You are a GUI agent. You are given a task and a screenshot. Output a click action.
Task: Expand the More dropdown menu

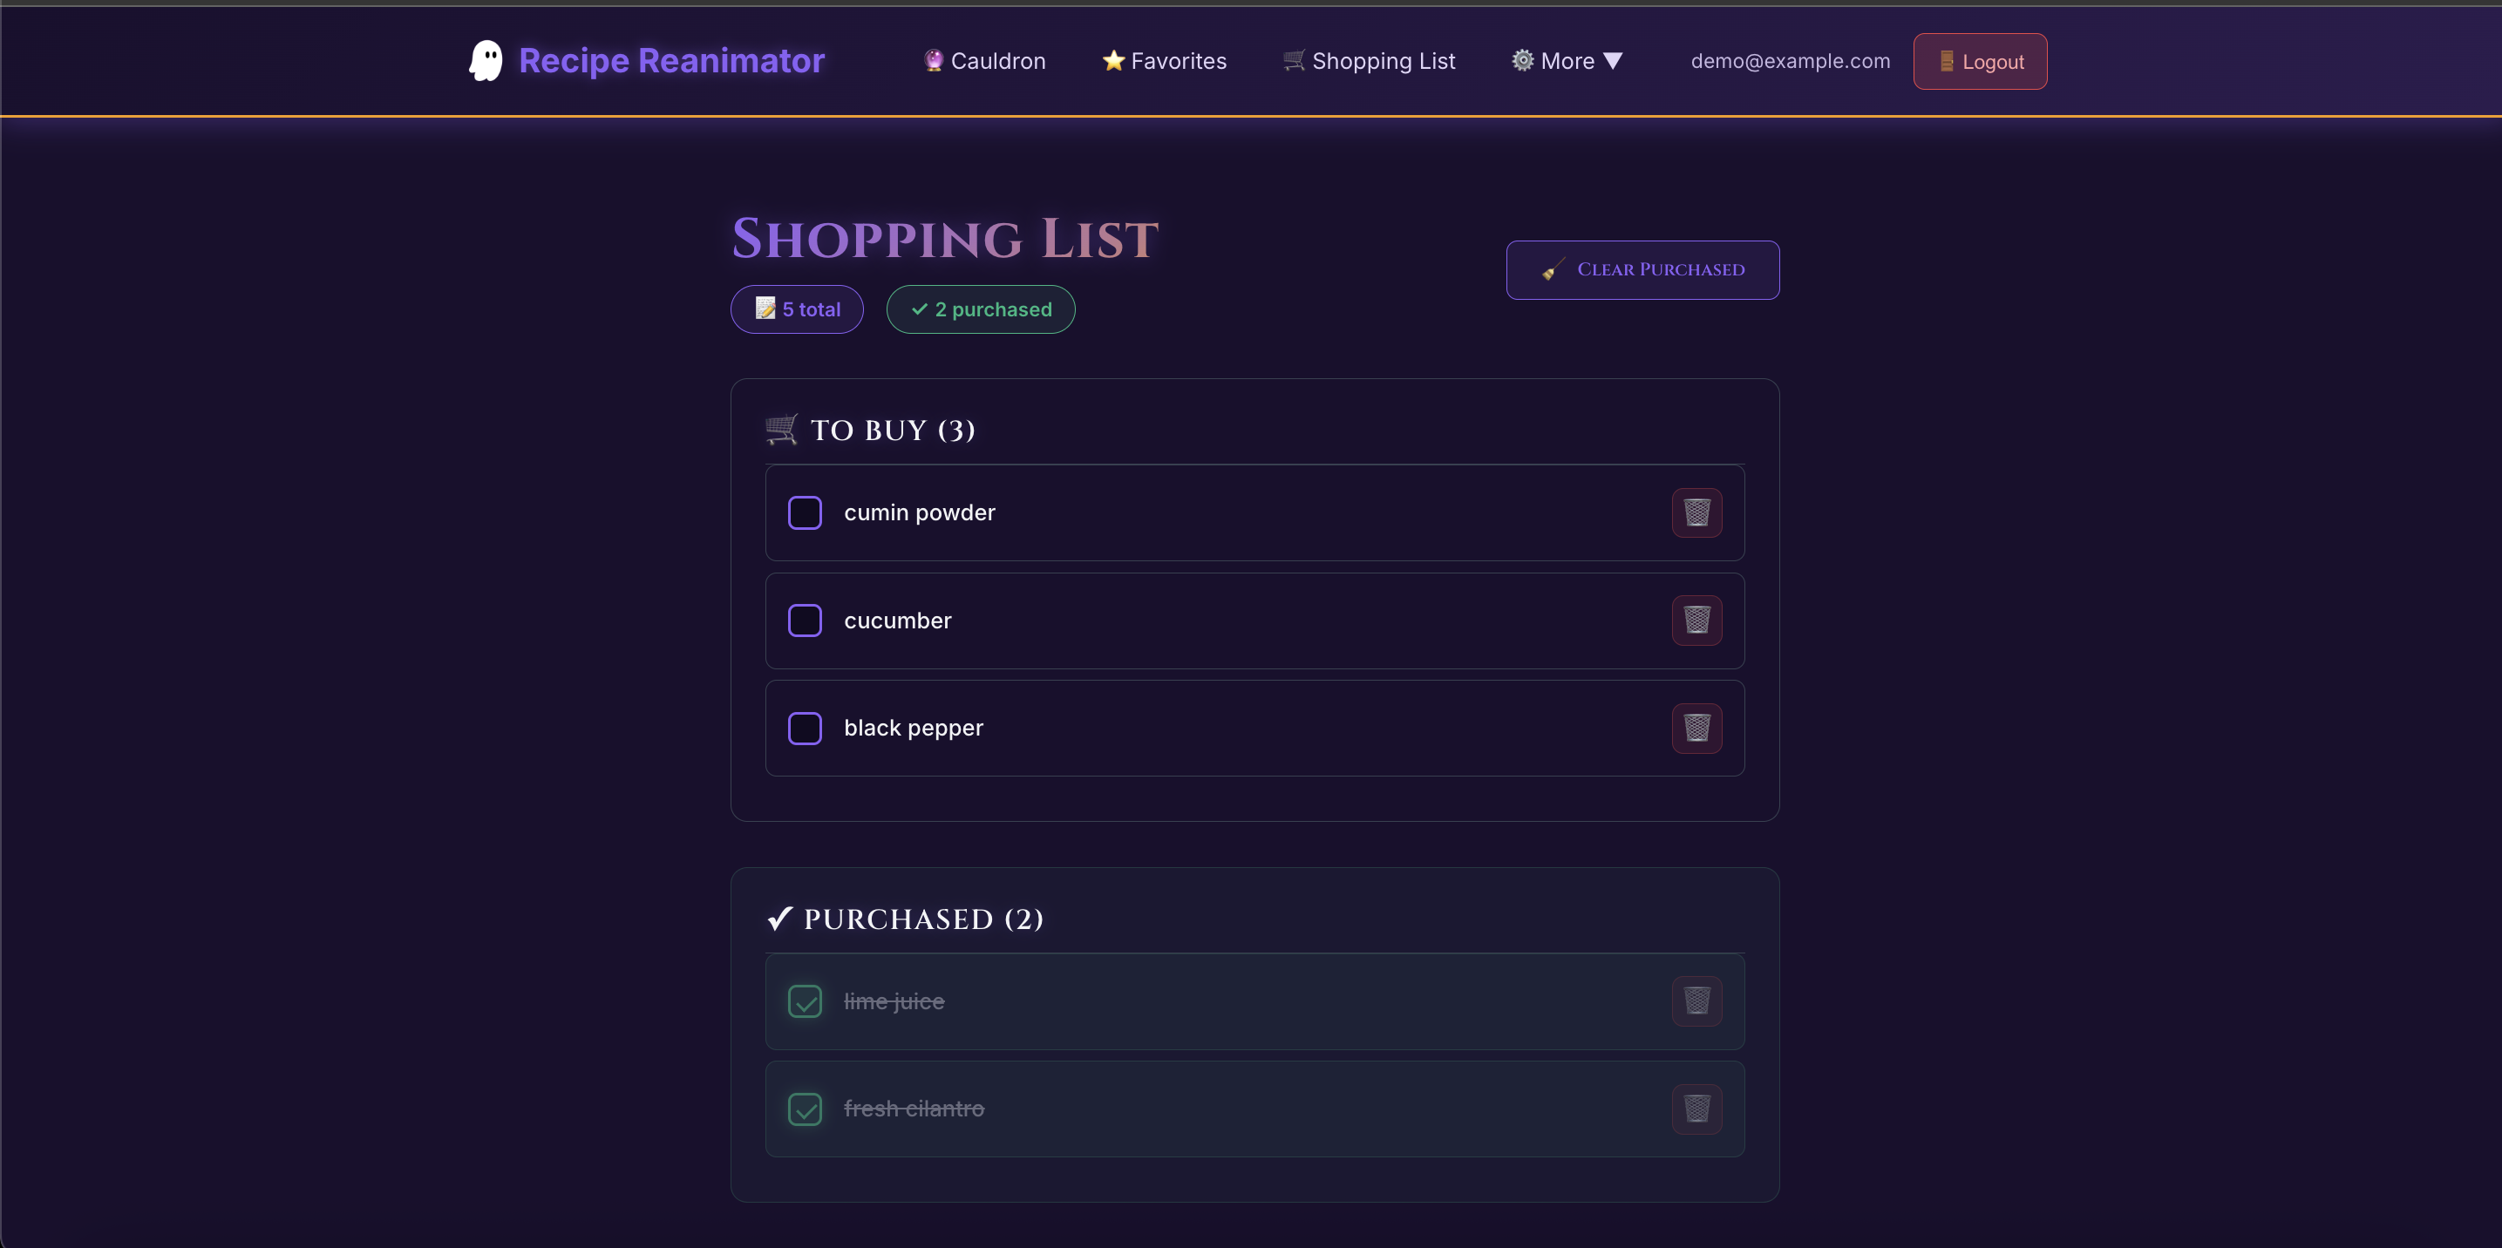click(x=1566, y=60)
